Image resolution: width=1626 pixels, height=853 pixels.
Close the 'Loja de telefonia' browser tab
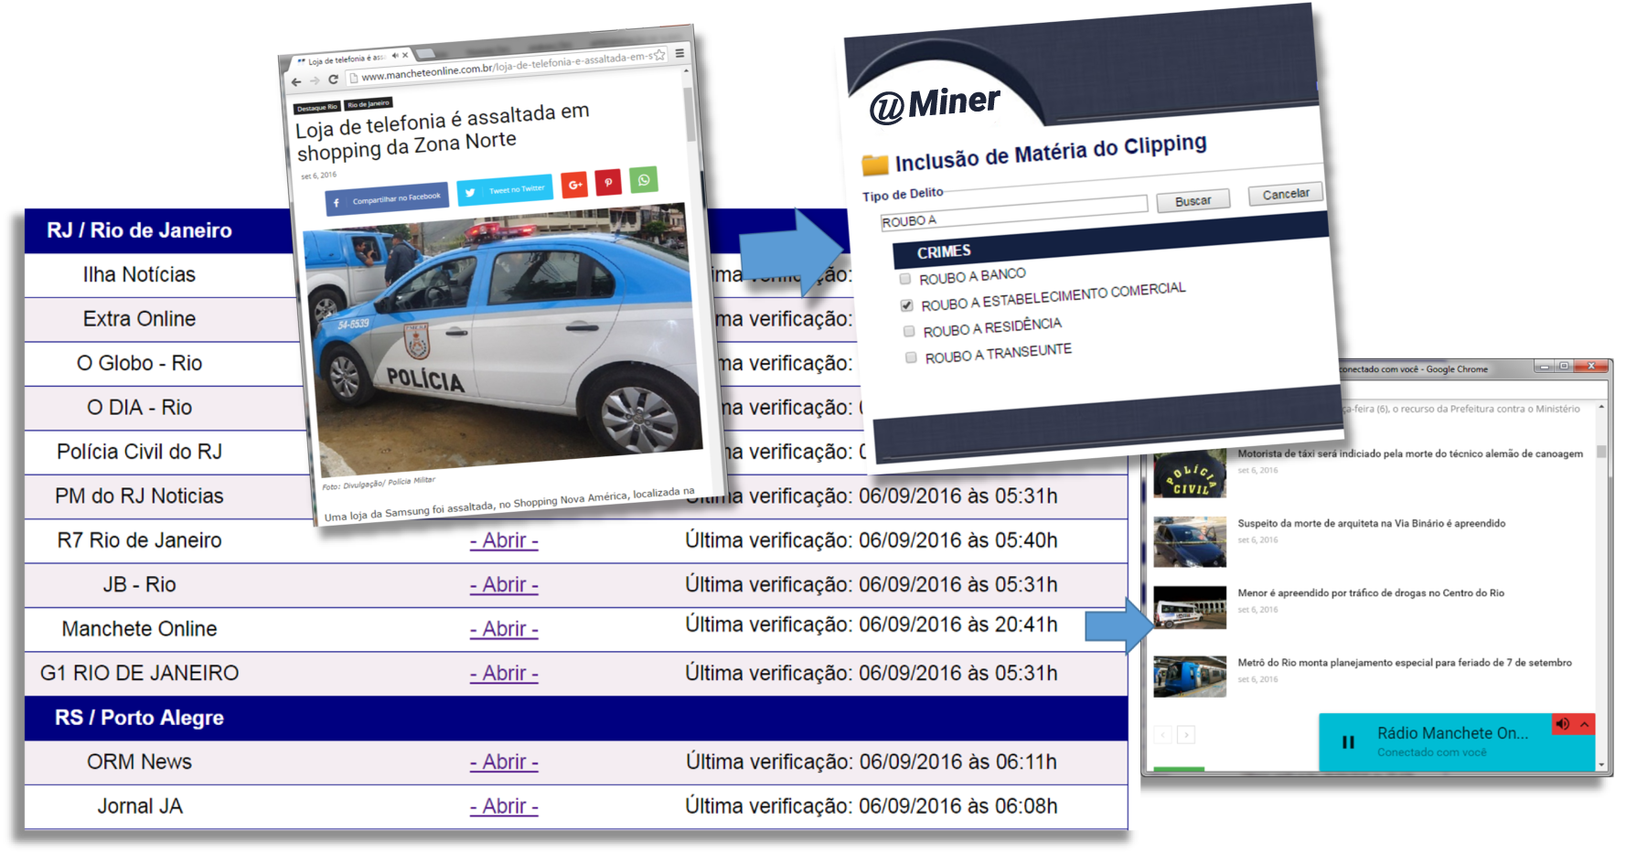(405, 55)
